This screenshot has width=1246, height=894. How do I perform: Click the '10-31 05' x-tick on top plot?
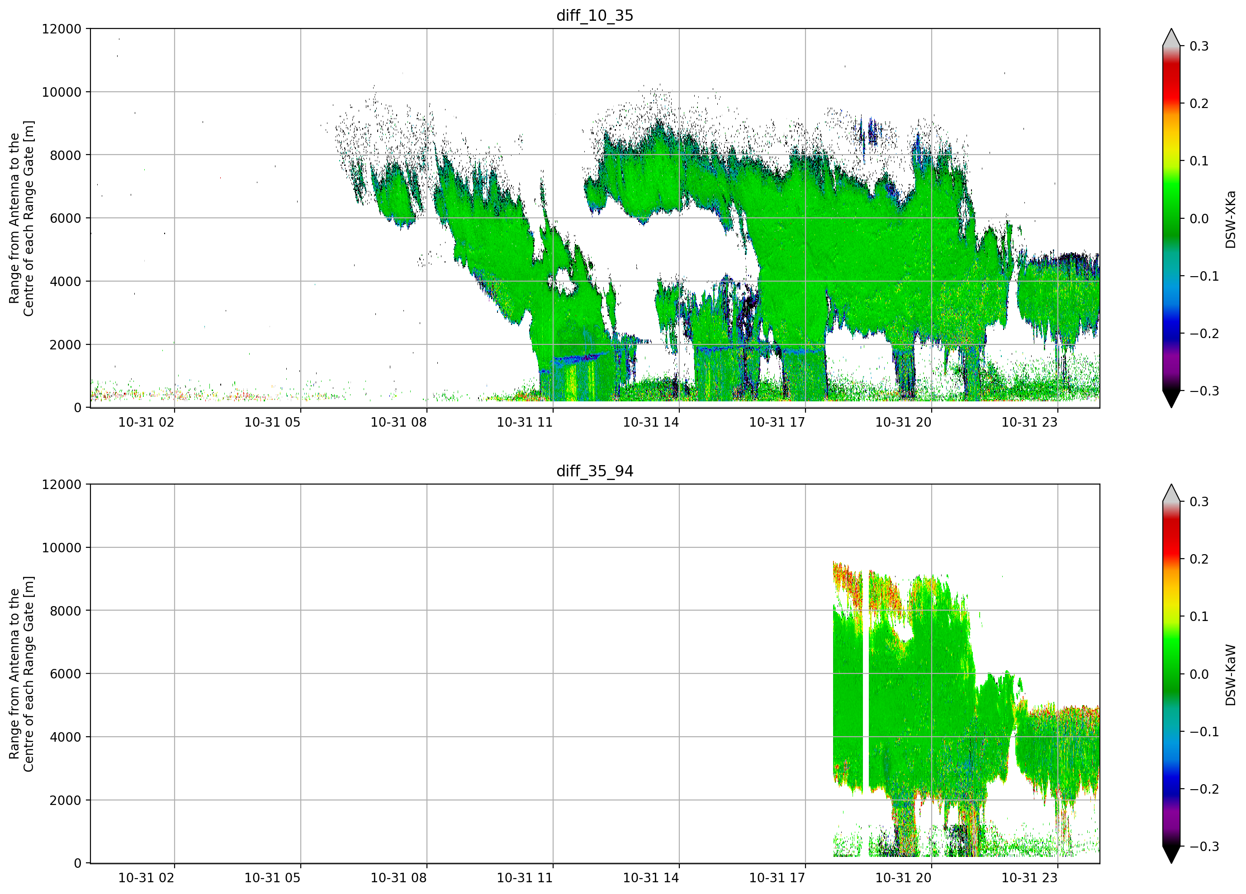coord(273,422)
